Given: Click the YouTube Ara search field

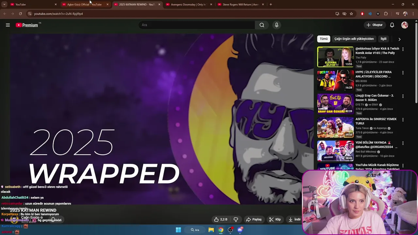Looking at the screenshot, I should (197, 25).
